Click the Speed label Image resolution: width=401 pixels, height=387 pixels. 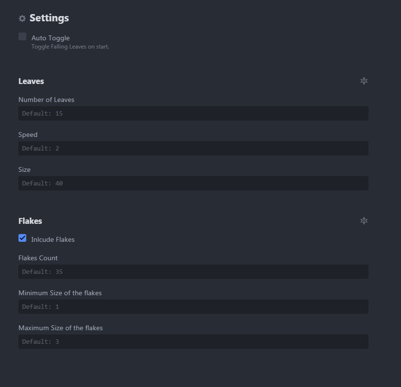[28, 135]
